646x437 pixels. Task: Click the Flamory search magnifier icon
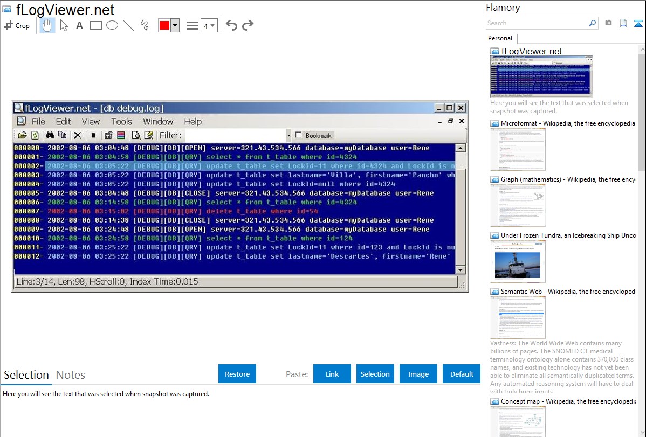coord(592,23)
